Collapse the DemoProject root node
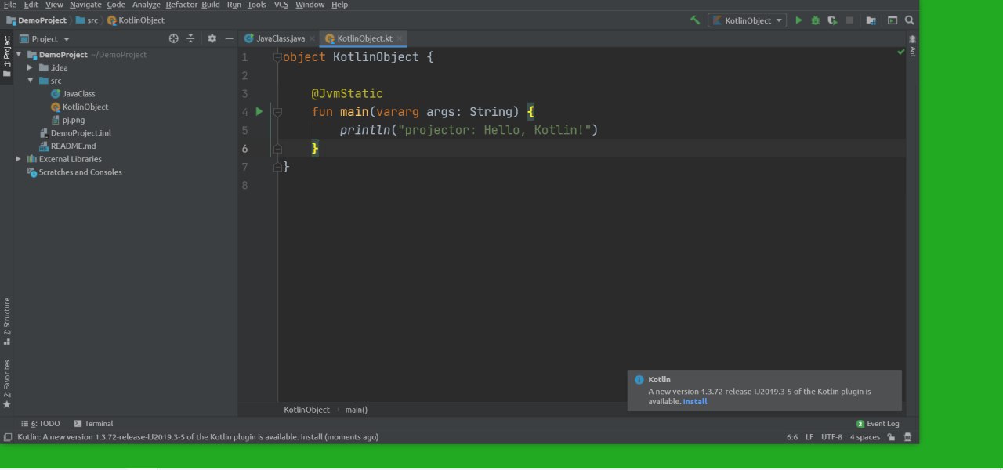 [20, 55]
